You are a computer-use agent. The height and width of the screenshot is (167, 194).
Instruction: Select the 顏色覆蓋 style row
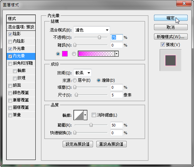(x=21, y=93)
